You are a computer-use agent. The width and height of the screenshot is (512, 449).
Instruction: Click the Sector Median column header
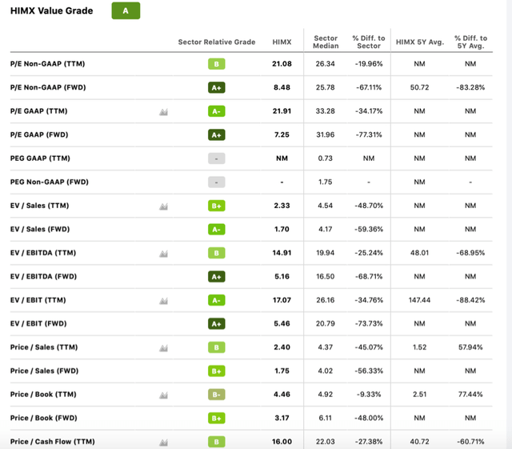click(x=326, y=42)
